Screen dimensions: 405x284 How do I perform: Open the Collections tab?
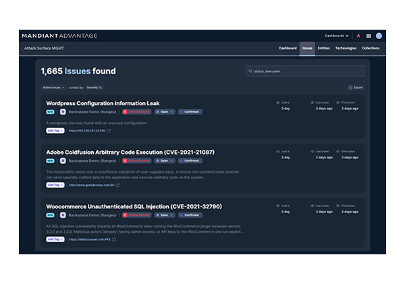pos(371,49)
